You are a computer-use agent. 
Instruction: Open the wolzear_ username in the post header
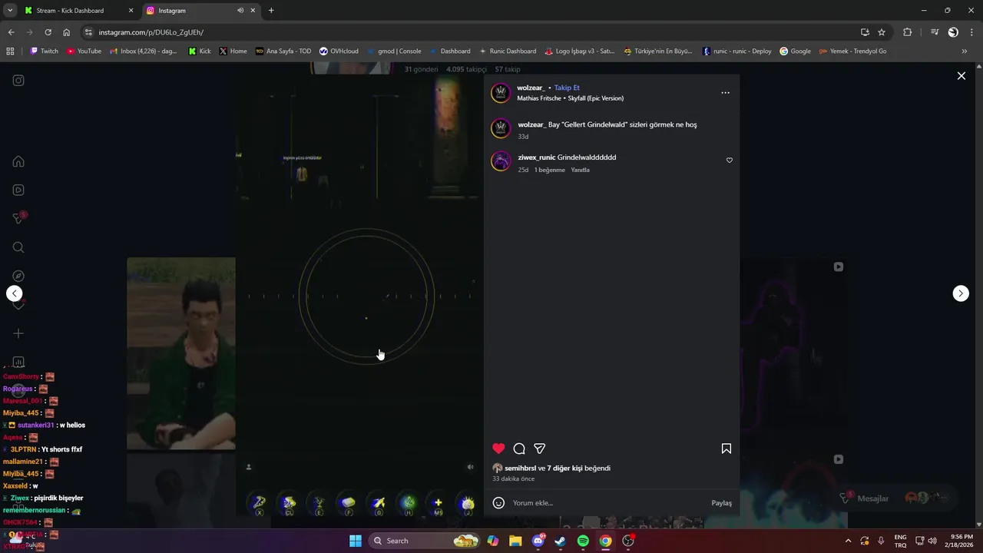pos(531,88)
